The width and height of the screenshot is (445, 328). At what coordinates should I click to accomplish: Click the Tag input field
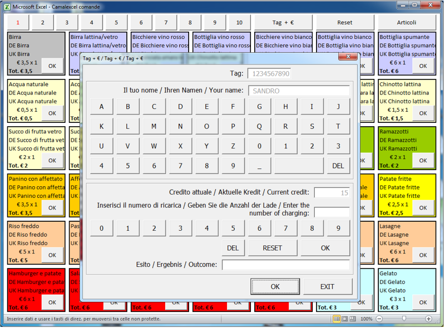(x=269, y=74)
